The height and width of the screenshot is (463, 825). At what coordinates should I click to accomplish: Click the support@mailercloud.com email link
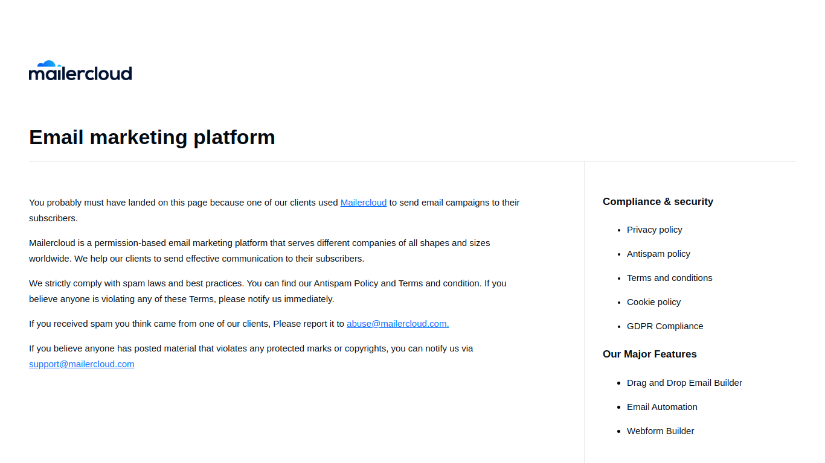[82, 364]
